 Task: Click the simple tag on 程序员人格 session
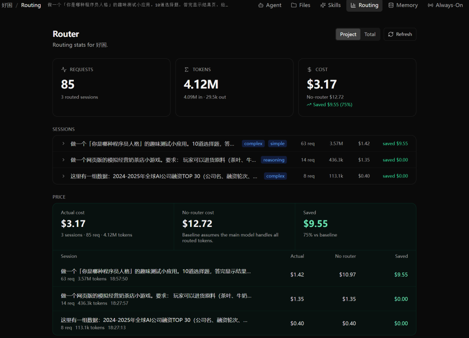277,144
